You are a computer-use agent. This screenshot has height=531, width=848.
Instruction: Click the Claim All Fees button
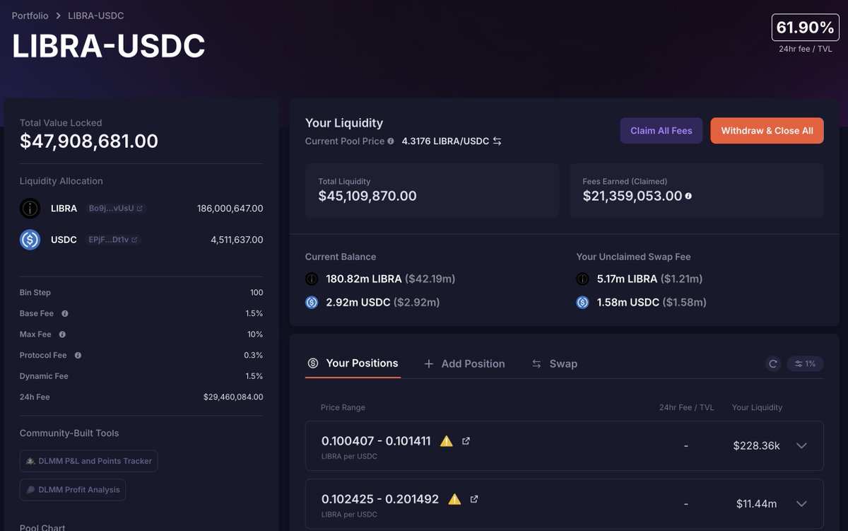(661, 131)
